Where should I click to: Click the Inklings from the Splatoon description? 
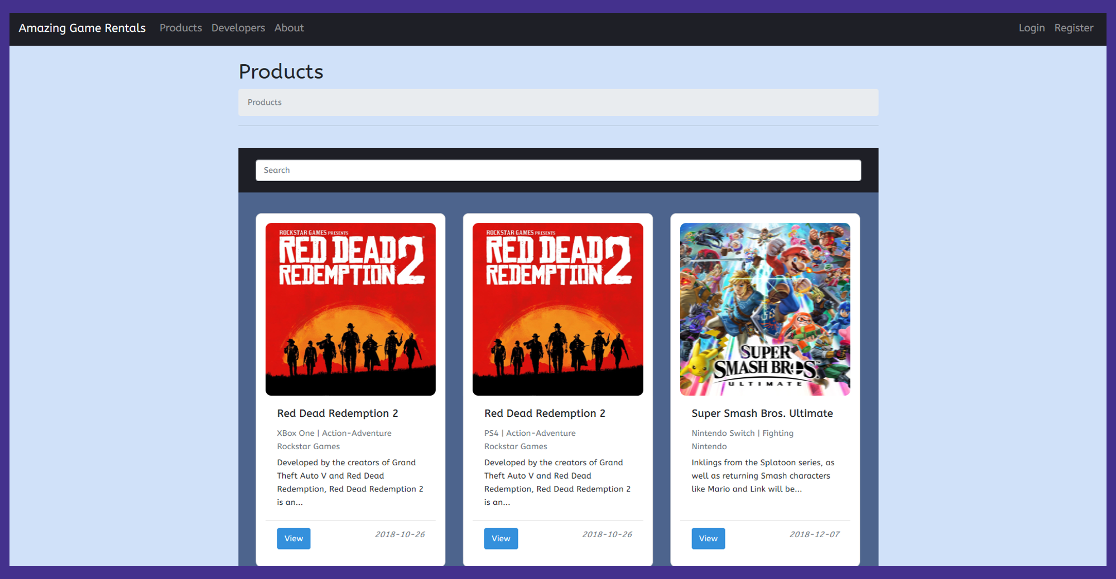click(763, 476)
